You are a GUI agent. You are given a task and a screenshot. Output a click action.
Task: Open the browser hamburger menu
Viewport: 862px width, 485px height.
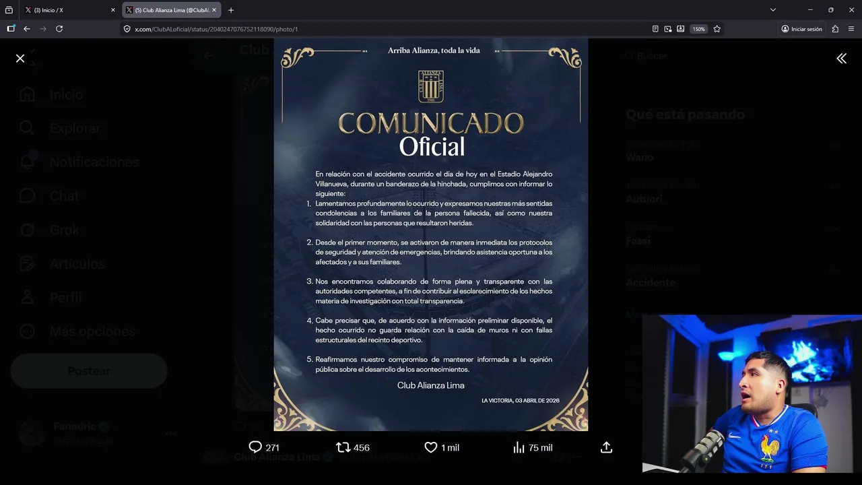[x=851, y=29]
